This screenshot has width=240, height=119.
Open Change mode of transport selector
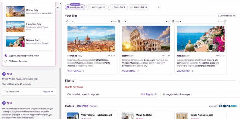click(200, 94)
